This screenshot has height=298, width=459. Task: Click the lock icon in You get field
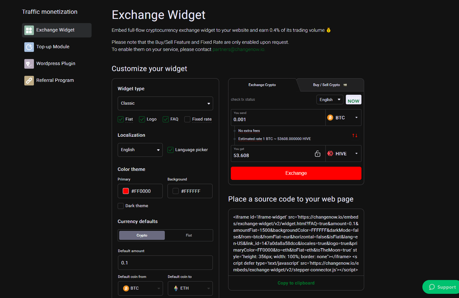[x=317, y=153]
